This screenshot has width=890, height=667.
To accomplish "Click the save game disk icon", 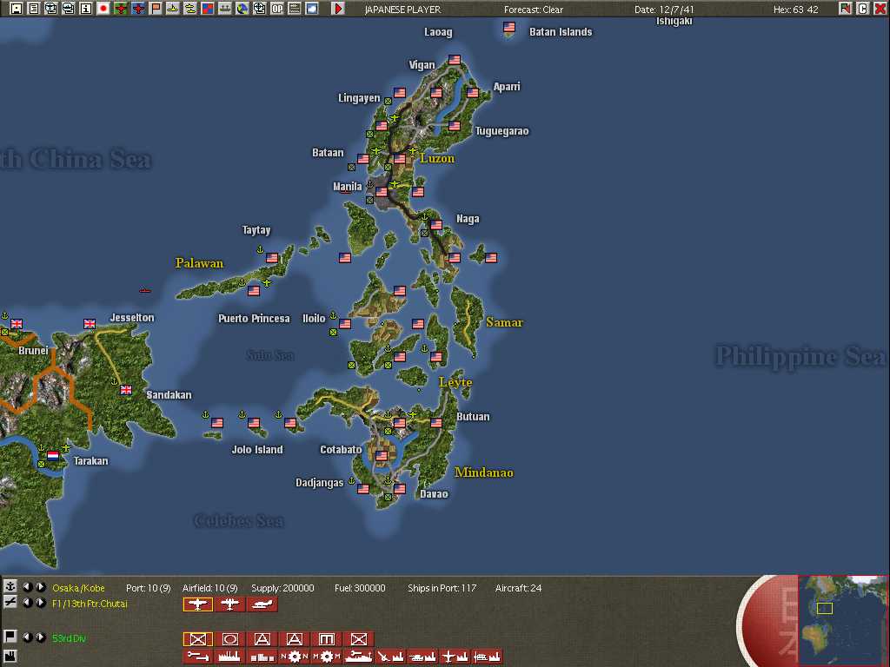I will (17, 9).
